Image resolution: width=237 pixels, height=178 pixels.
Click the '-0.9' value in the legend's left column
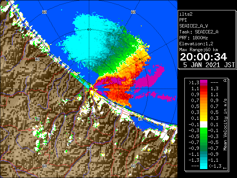[x=194, y=148]
